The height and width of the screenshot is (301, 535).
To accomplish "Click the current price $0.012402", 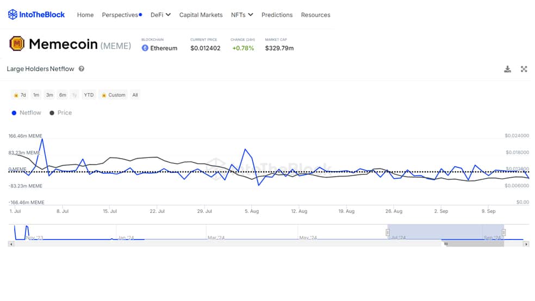I will click(206, 48).
